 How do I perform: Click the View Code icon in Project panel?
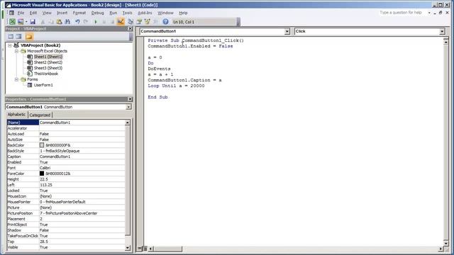click(11, 37)
